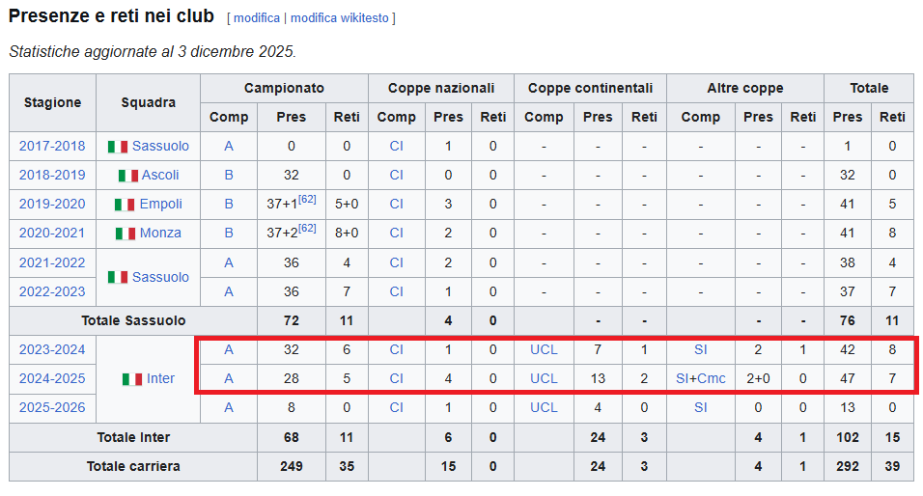Click the Italian flag next to Inter
This screenshot has width=923, height=496.
point(132,379)
